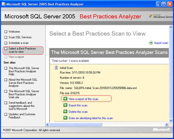
Task: Click the File size: 616315 text
Action: click(70, 93)
